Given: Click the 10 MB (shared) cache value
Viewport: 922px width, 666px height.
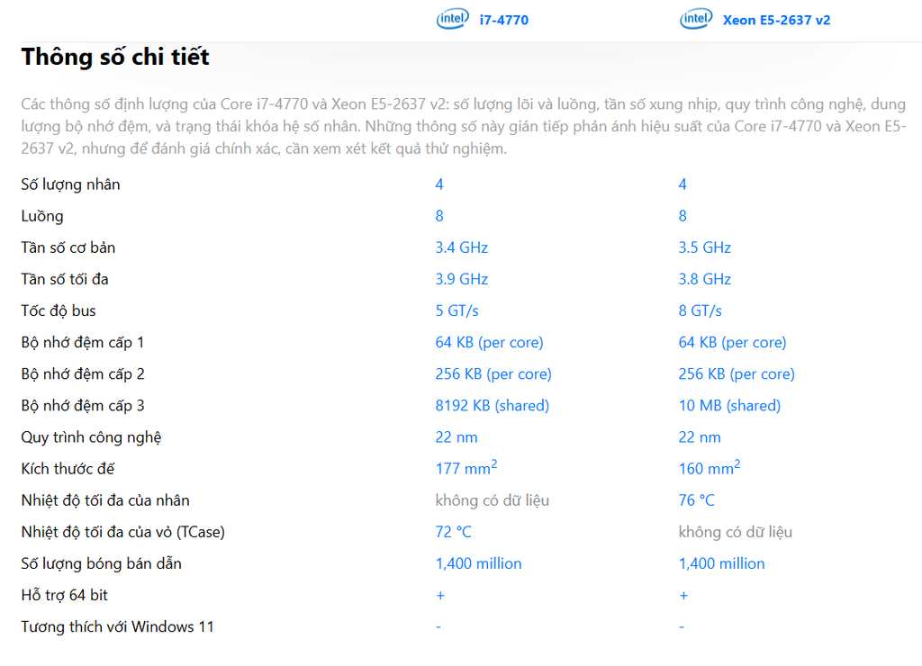Looking at the screenshot, I should 729,406.
